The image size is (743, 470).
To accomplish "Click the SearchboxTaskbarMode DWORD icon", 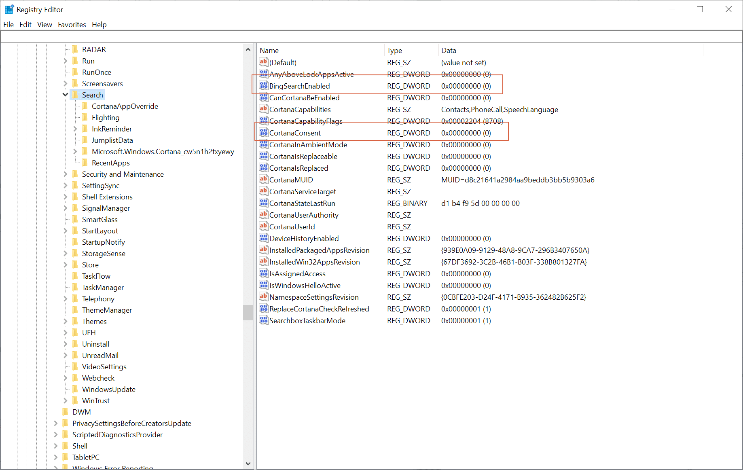I will [x=264, y=320].
